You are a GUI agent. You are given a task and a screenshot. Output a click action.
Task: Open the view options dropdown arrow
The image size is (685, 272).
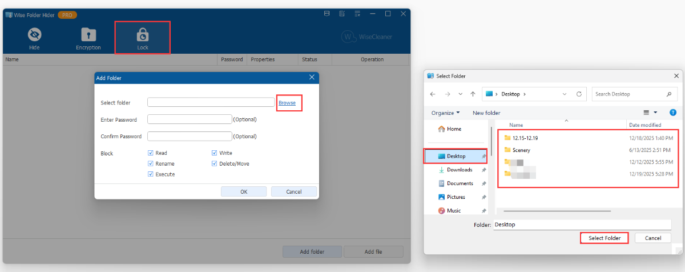tap(655, 113)
